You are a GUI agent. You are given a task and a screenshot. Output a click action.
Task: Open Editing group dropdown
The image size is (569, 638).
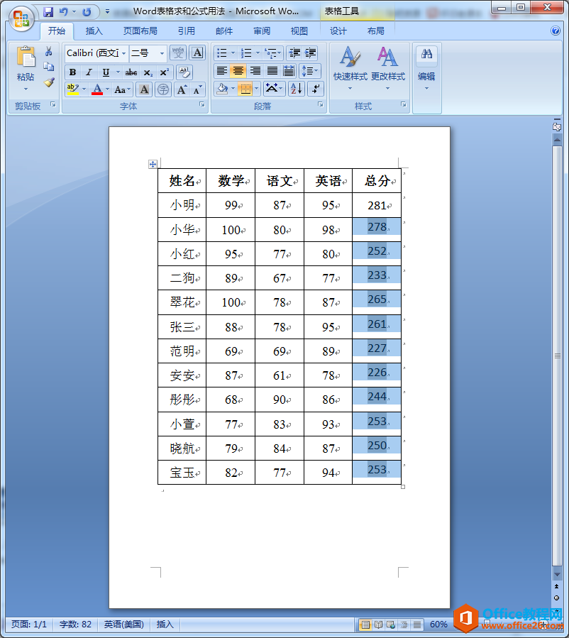[426, 68]
